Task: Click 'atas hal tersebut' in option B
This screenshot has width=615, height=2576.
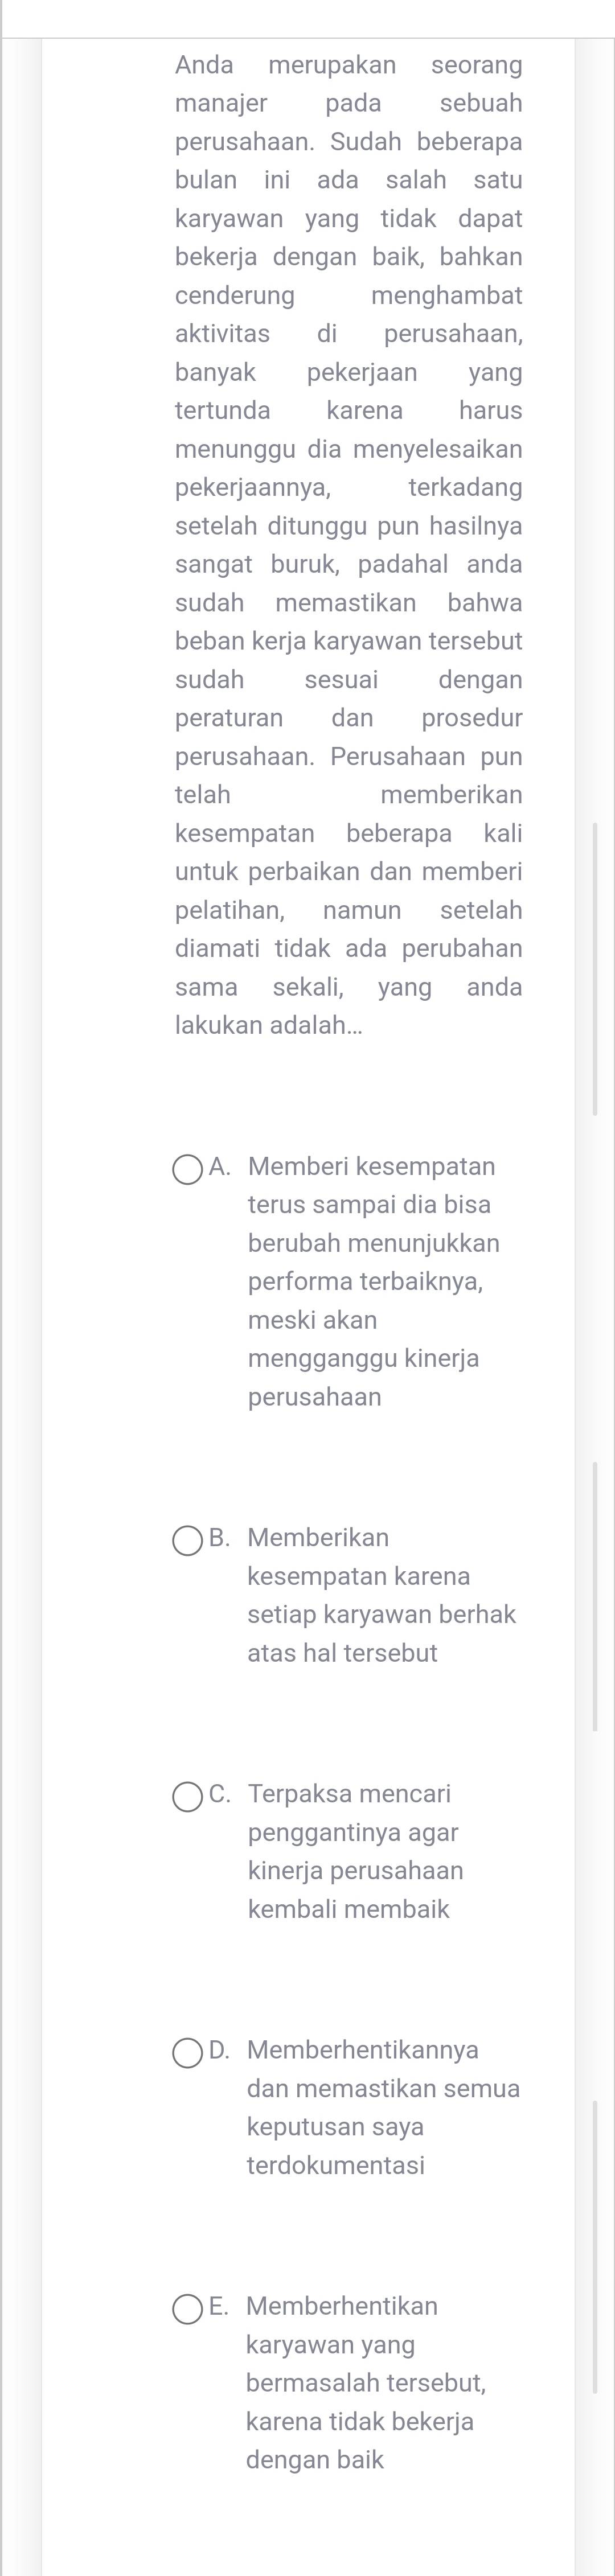Action: click(x=342, y=1653)
